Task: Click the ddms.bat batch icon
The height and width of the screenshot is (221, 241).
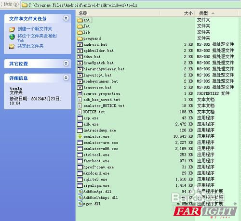Action: 80,57
